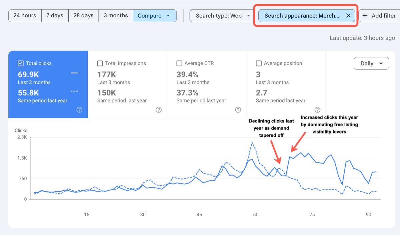This screenshot has height=235, width=400.
Task: Click the solid line legend beside 69.9K
Action: (x=75, y=73)
